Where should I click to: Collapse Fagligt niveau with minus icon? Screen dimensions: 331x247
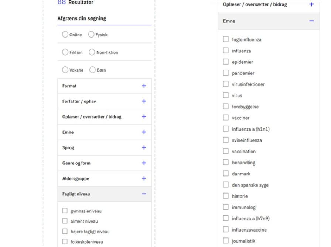[x=144, y=194]
